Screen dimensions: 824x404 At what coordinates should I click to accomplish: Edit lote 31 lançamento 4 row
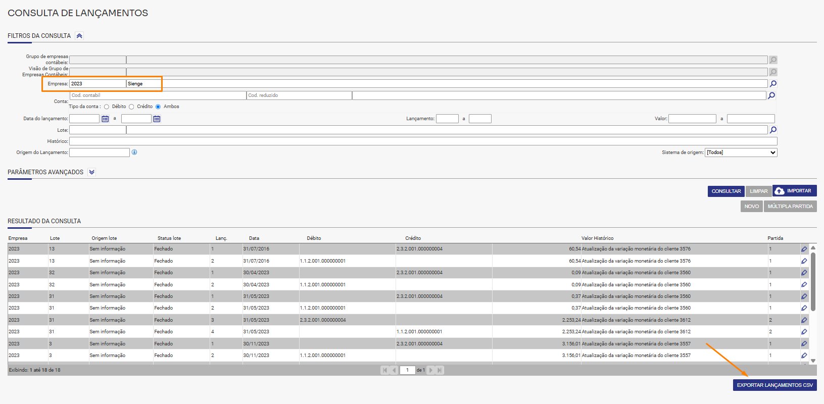click(804, 332)
